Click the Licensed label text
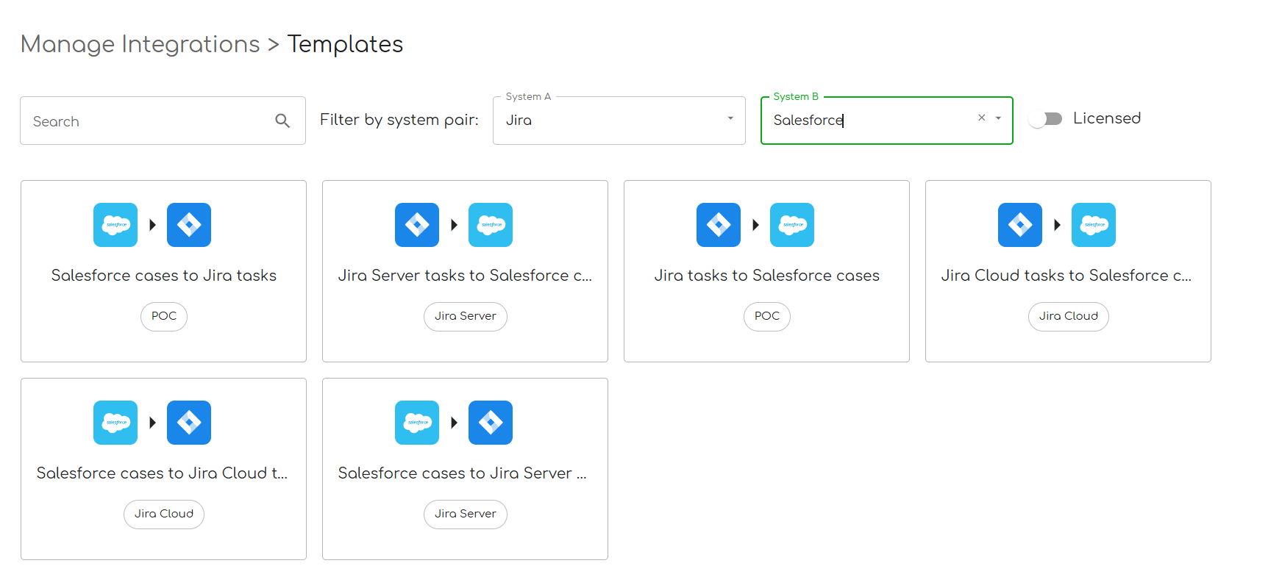 [1107, 118]
